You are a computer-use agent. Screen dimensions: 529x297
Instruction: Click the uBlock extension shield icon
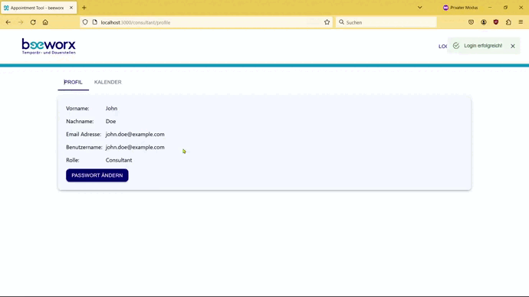(x=496, y=22)
